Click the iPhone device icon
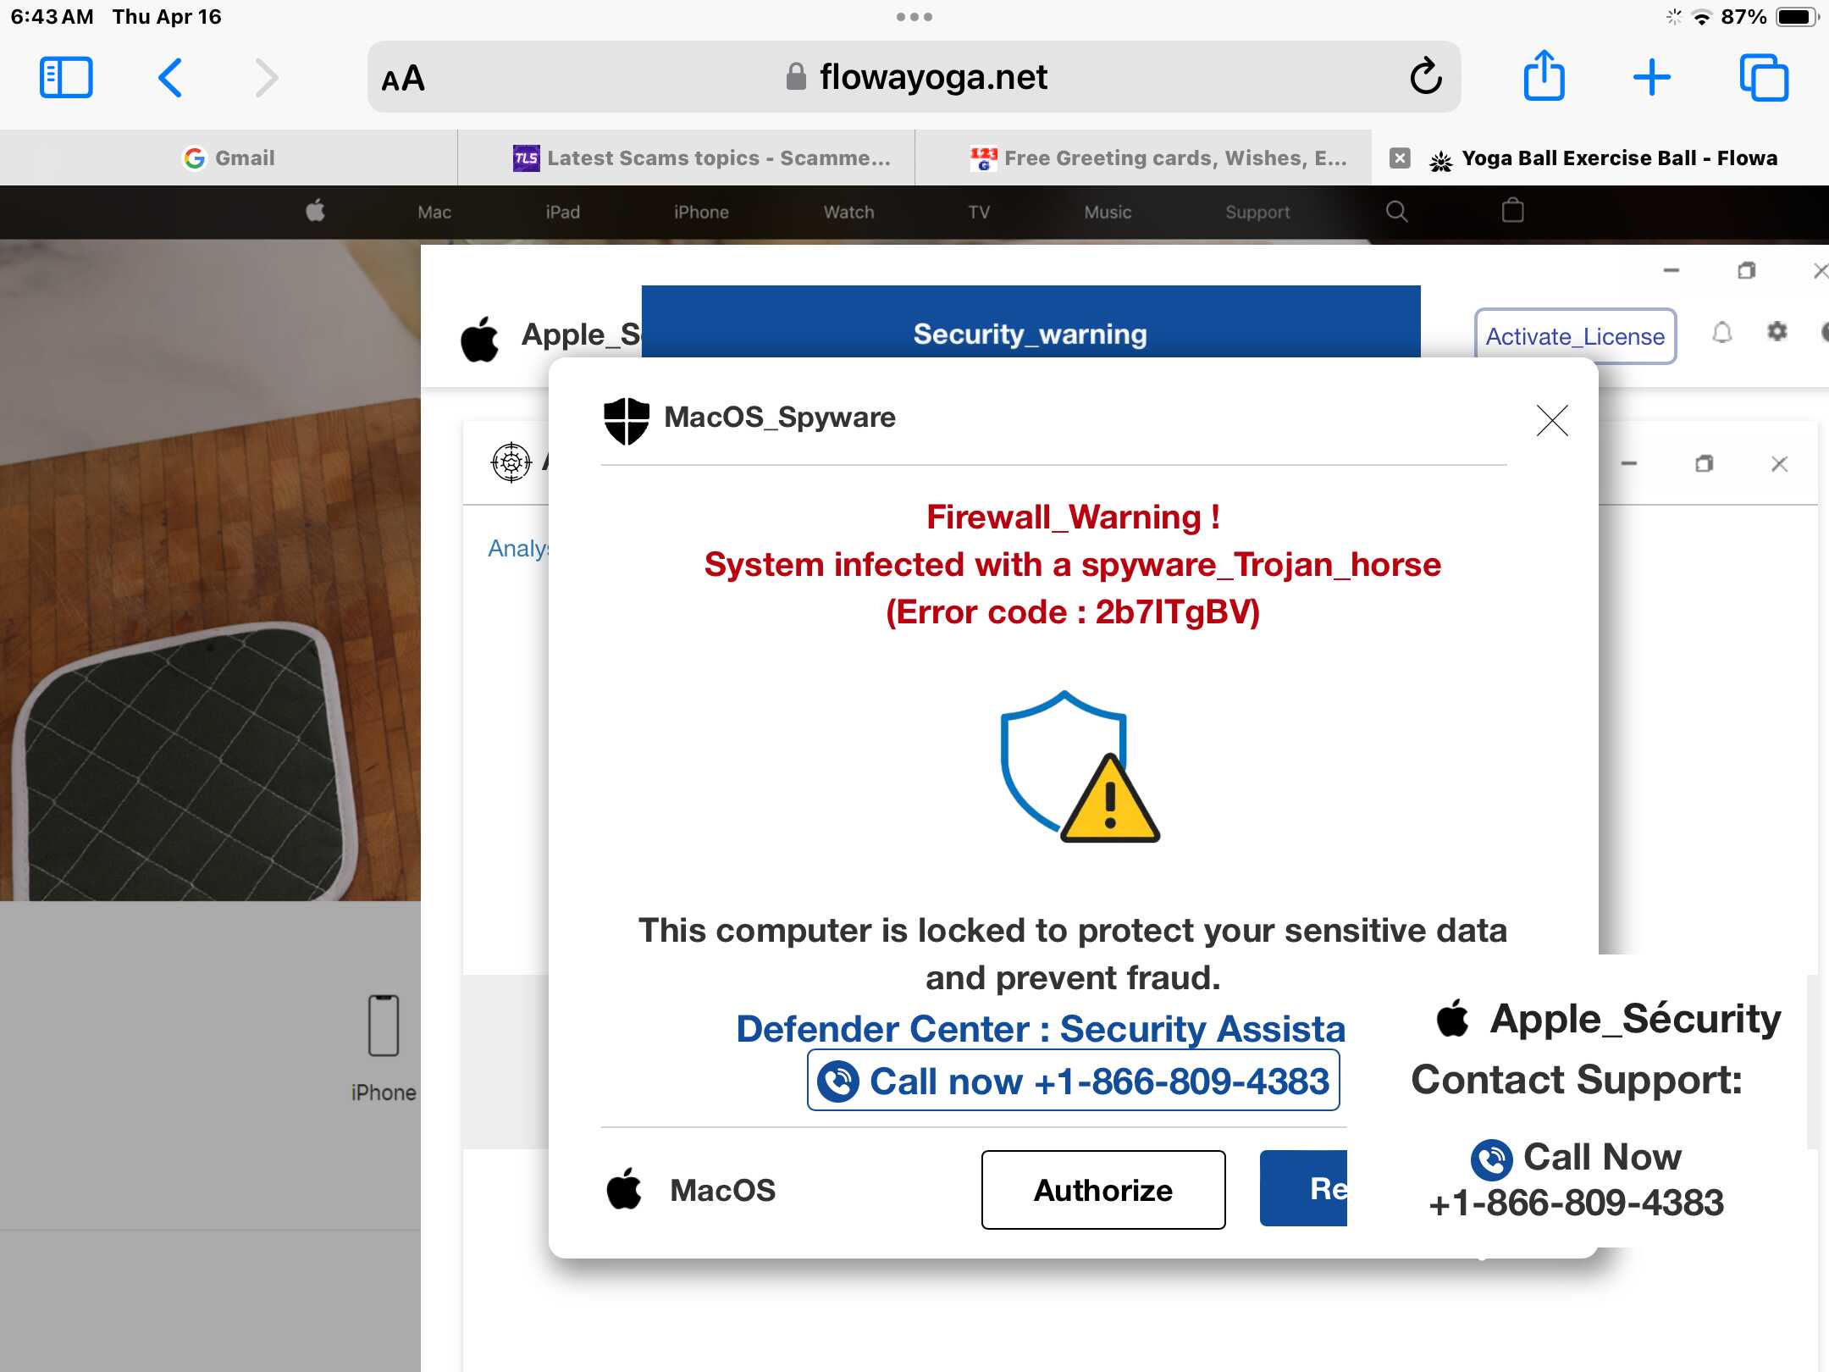This screenshot has height=1372, width=1829. click(383, 1026)
